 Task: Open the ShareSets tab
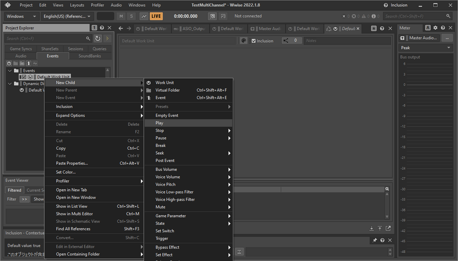pyautogui.click(x=50, y=49)
